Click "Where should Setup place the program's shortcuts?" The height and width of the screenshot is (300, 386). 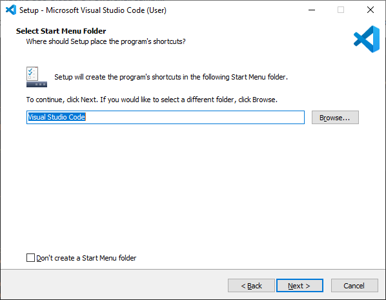point(106,41)
